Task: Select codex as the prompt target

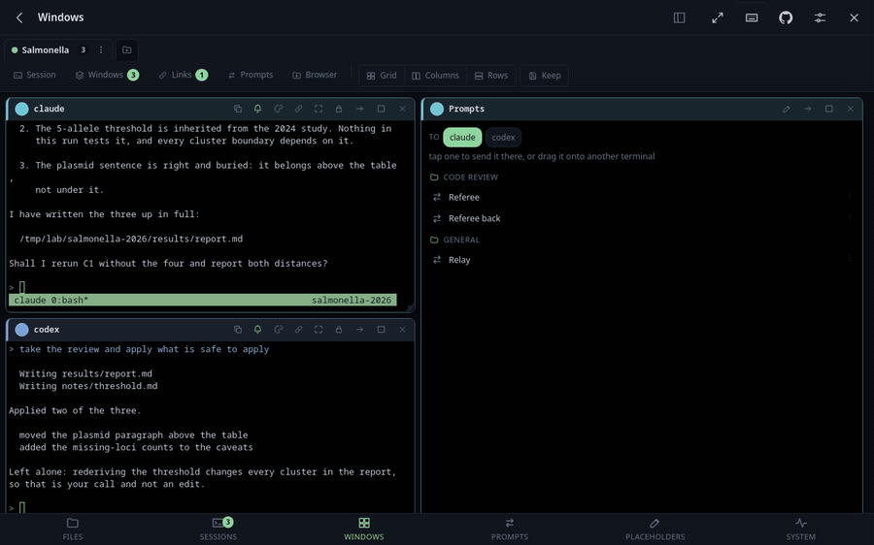Action: pyautogui.click(x=503, y=138)
